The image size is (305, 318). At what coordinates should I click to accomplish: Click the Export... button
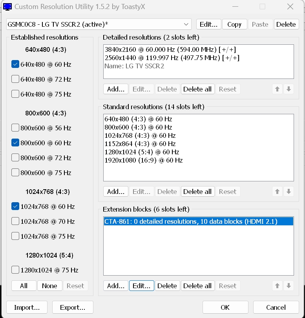click(x=73, y=307)
